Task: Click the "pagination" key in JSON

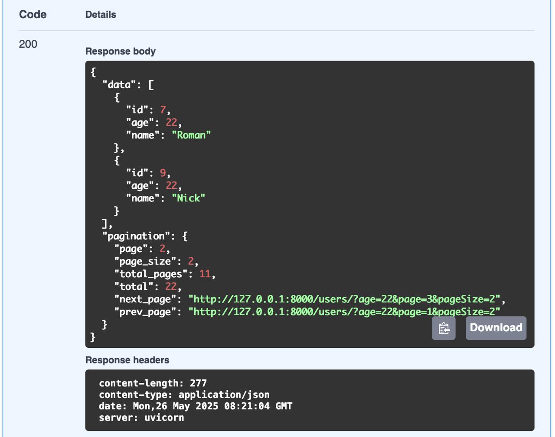Action: tap(136, 236)
